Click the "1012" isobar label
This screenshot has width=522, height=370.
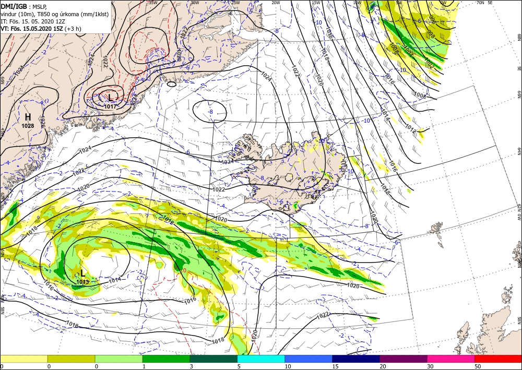pos(411,129)
